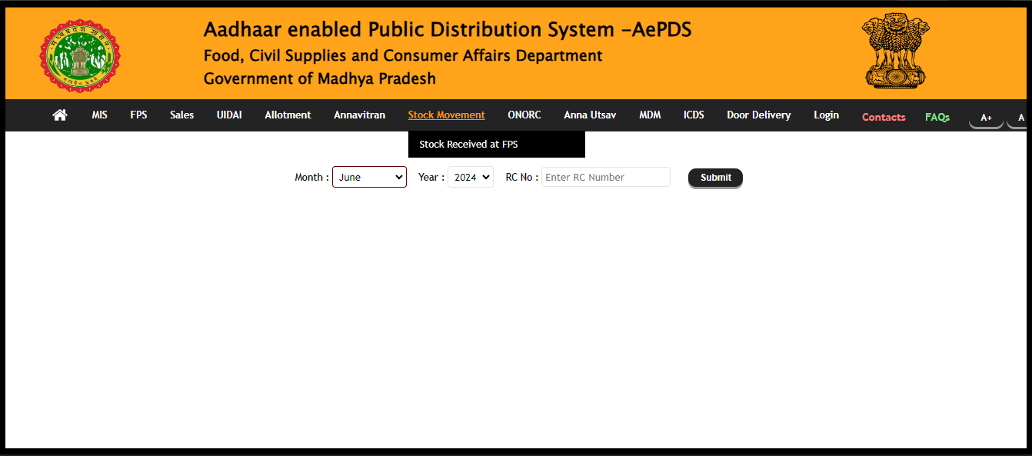Click the national emblem of India image

[894, 50]
